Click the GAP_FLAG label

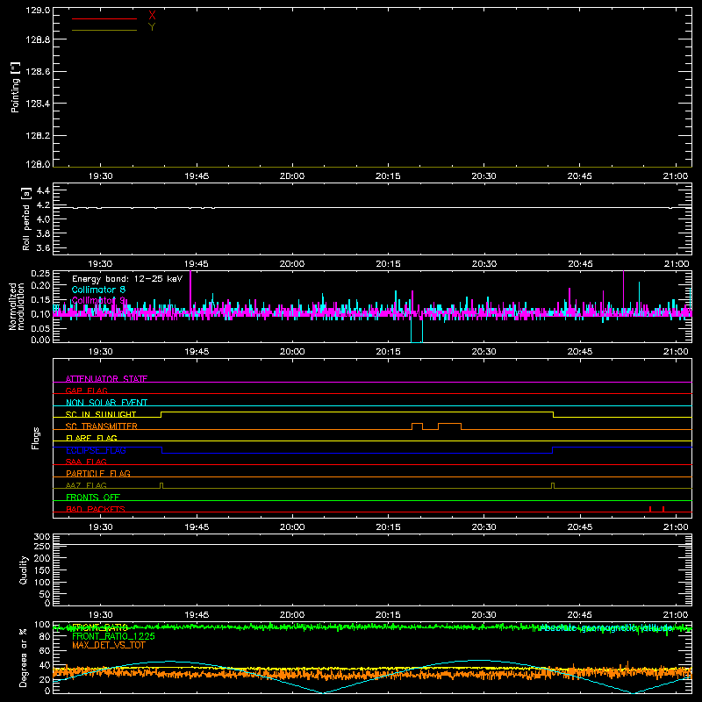(86, 390)
